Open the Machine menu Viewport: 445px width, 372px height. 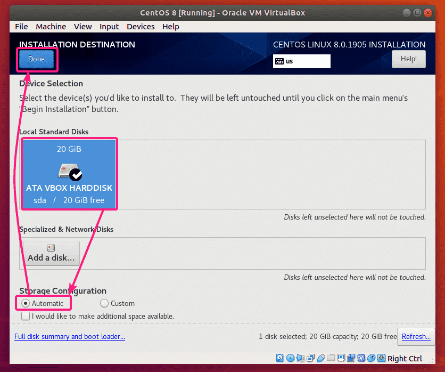(x=51, y=27)
